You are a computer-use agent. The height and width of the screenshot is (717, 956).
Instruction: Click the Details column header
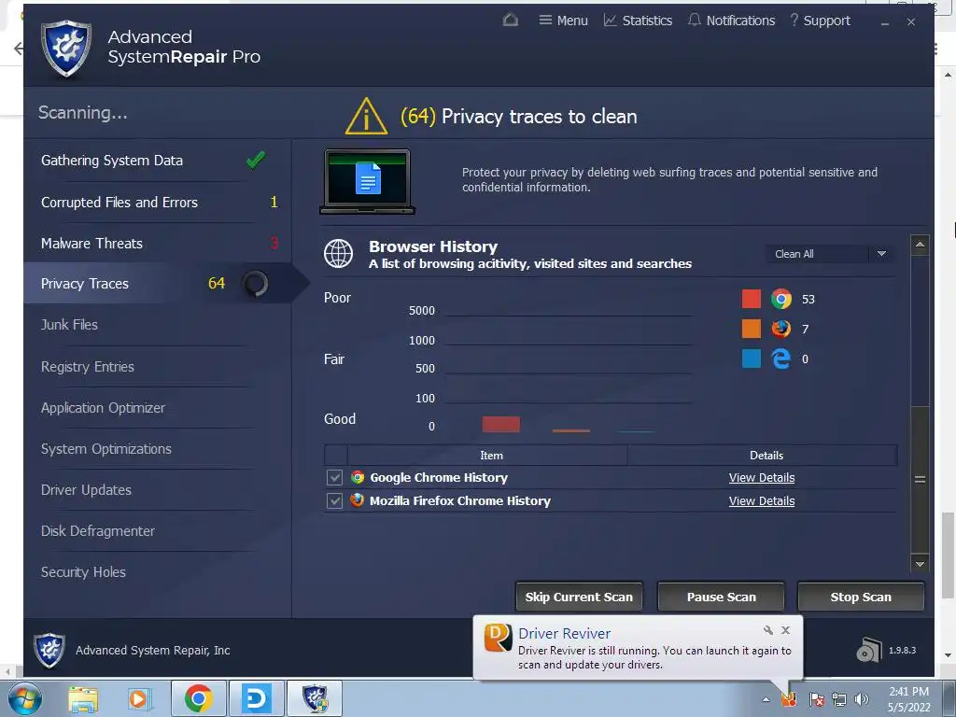pyautogui.click(x=763, y=456)
